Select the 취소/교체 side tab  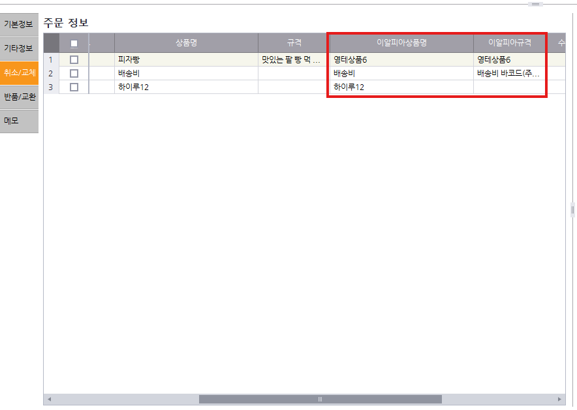pos(19,72)
